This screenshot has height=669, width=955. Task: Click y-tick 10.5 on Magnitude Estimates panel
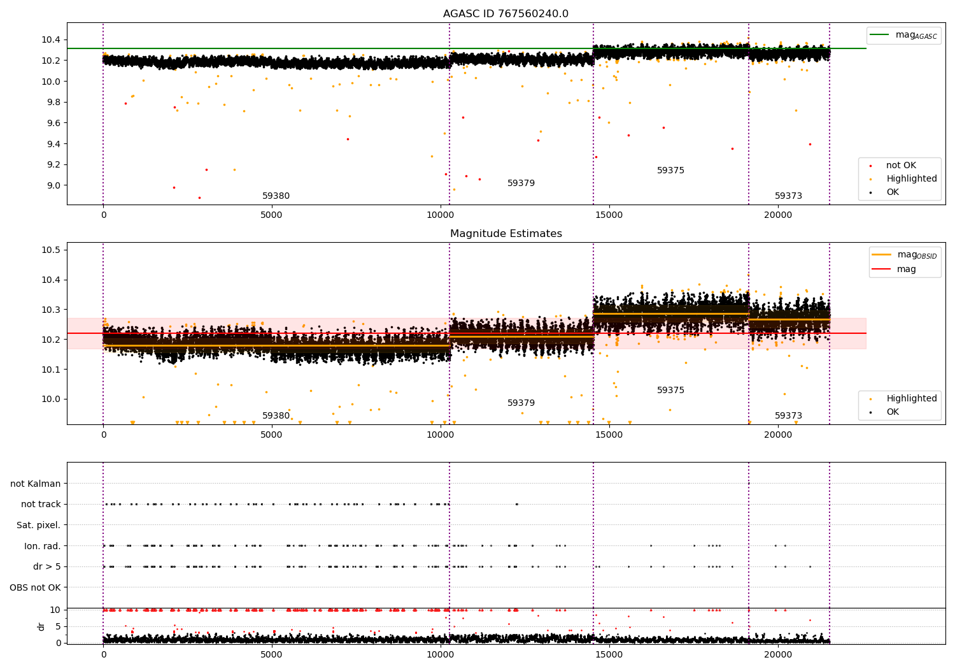coord(51,250)
